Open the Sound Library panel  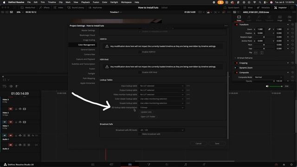(76, 7)
